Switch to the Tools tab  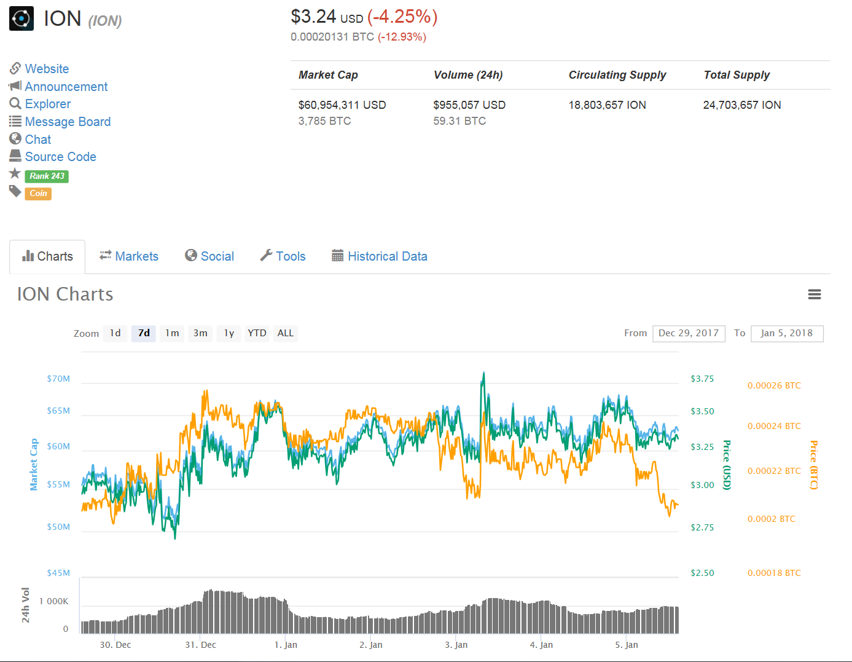[283, 256]
